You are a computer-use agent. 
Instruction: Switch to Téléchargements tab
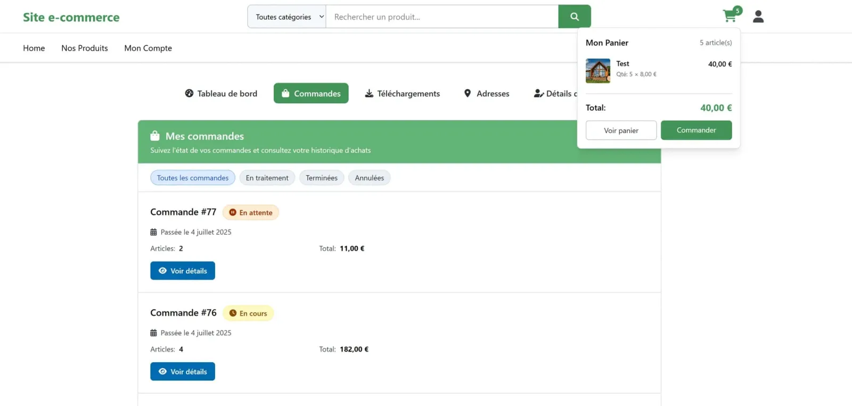[x=402, y=94]
